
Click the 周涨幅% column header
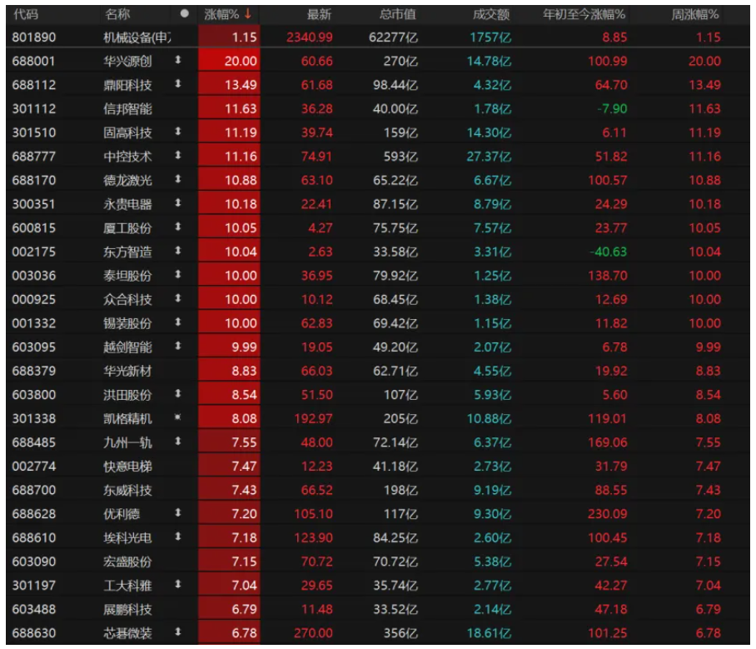point(695,15)
